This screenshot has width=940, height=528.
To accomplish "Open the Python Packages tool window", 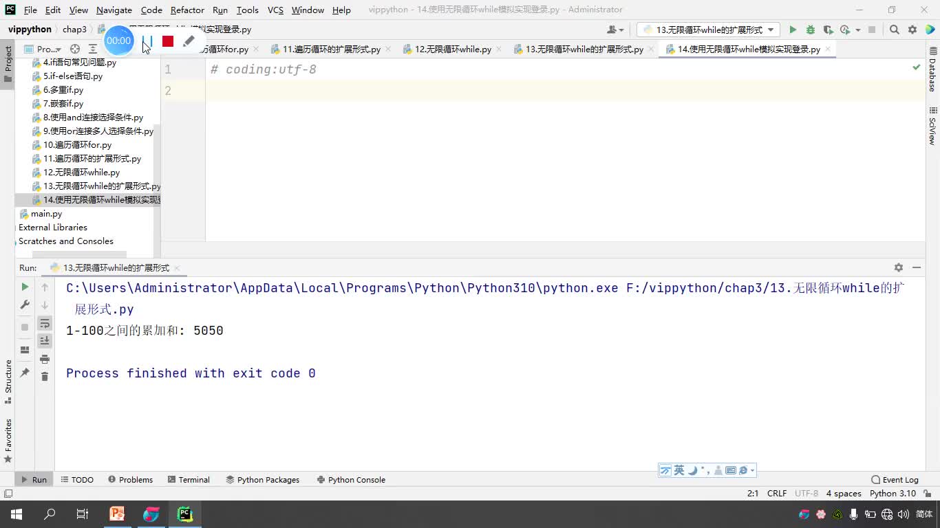I will pos(263,480).
